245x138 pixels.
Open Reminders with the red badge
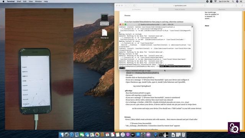point(113,135)
